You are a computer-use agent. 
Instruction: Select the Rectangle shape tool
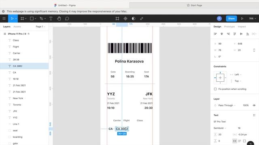(x=32, y=19)
